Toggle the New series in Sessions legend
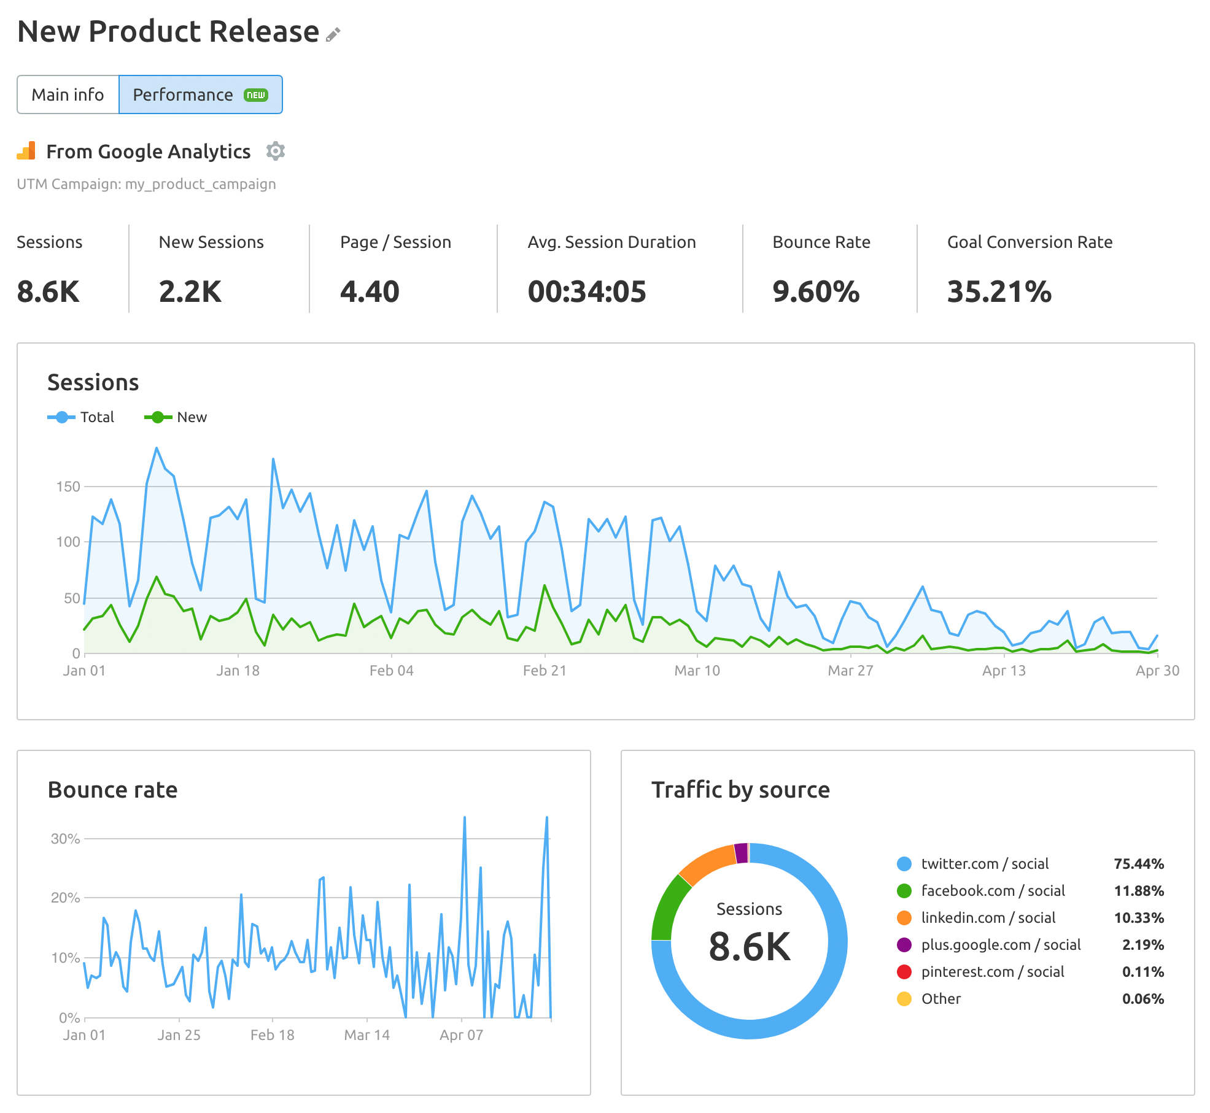This screenshot has height=1113, width=1210. pyautogui.click(x=176, y=417)
